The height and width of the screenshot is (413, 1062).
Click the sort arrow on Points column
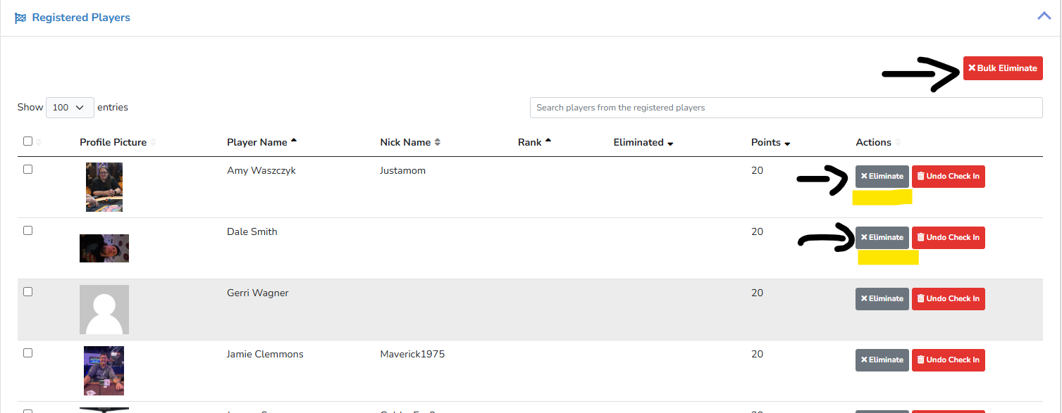pos(786,143)
